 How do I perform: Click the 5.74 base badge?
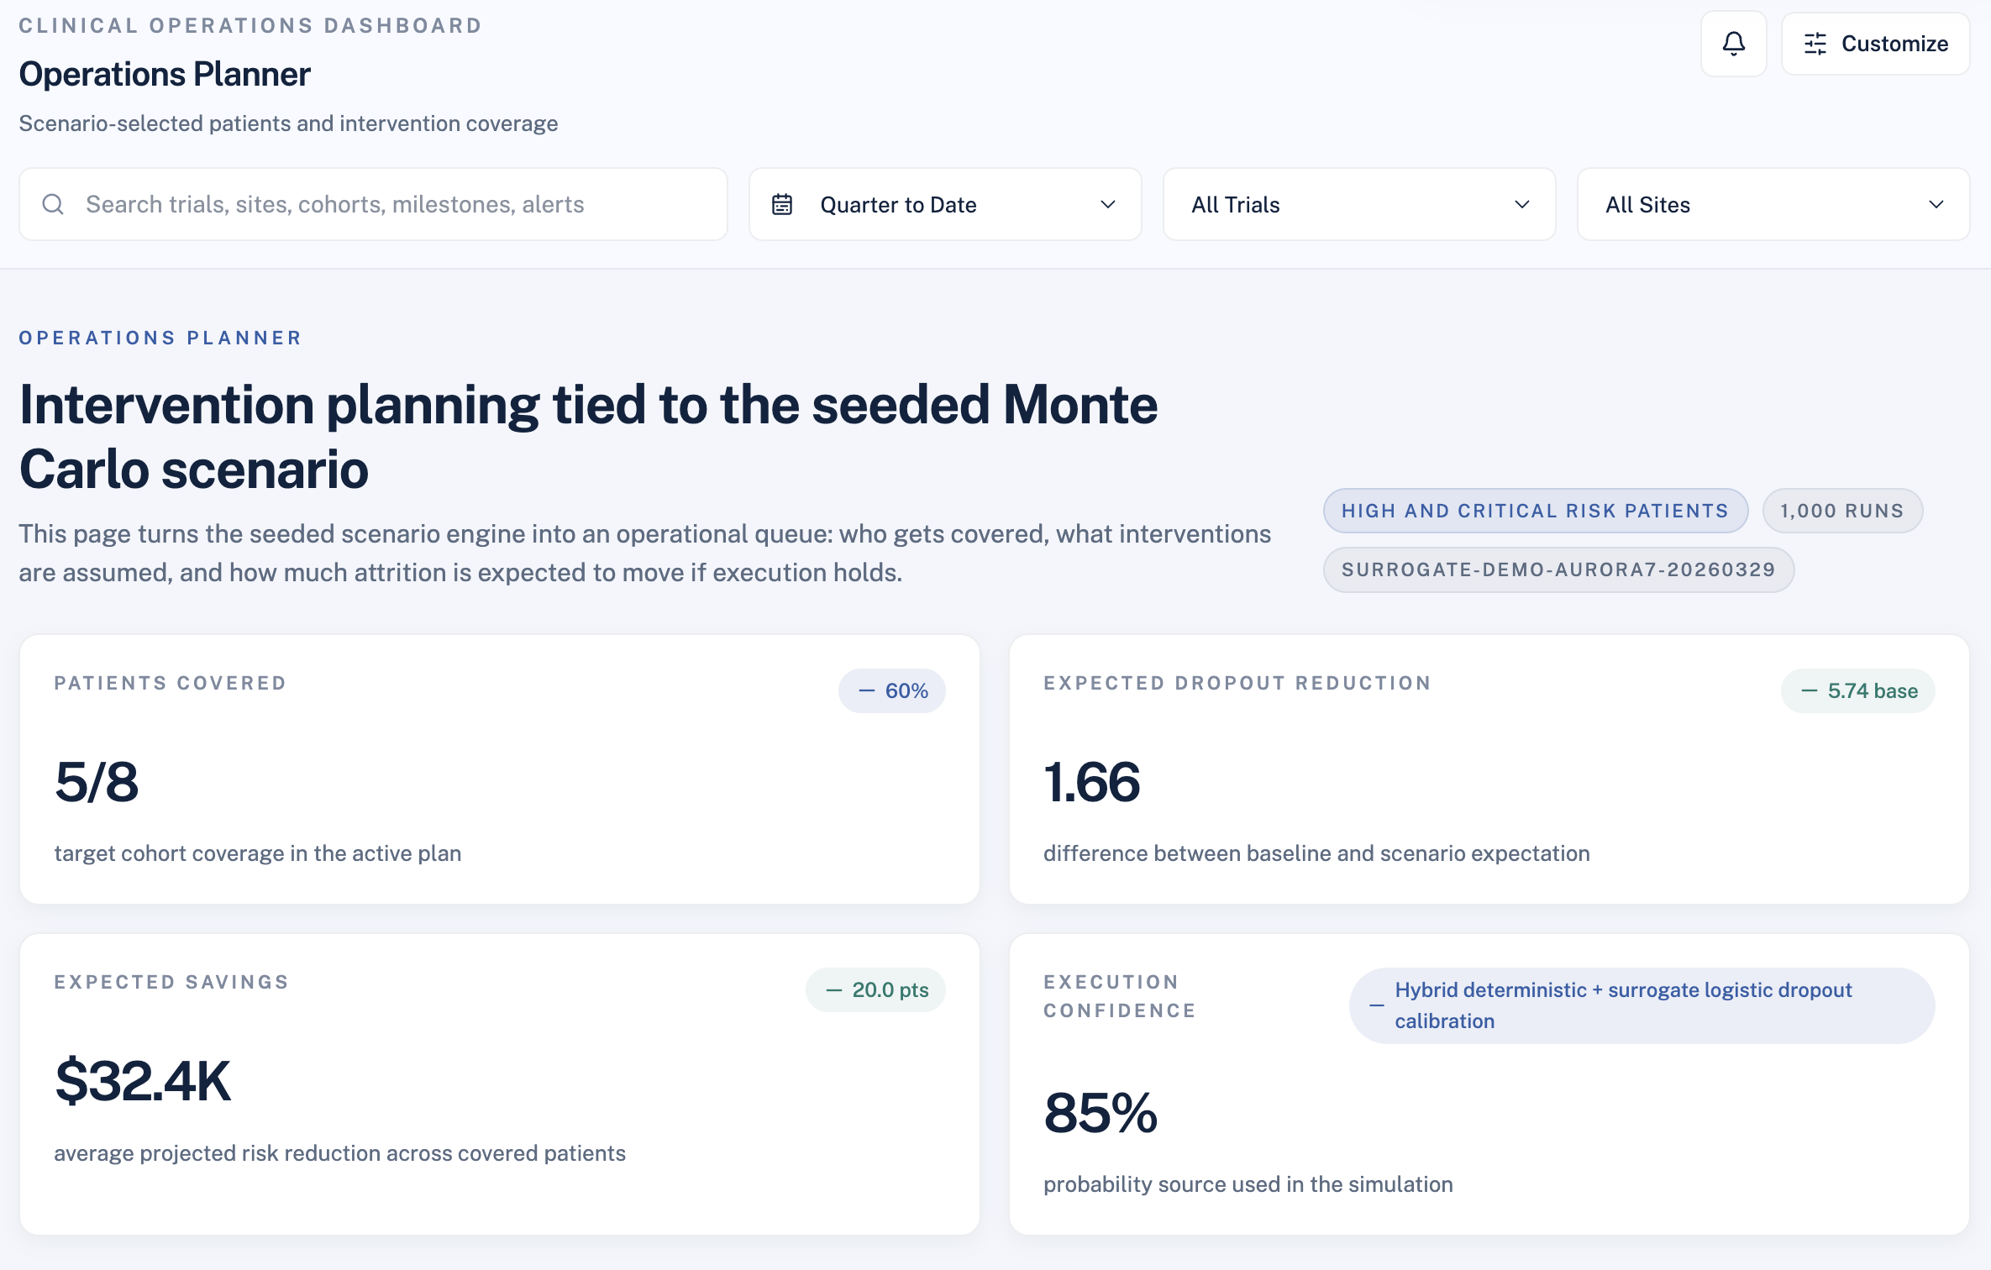pos(1858,690)
